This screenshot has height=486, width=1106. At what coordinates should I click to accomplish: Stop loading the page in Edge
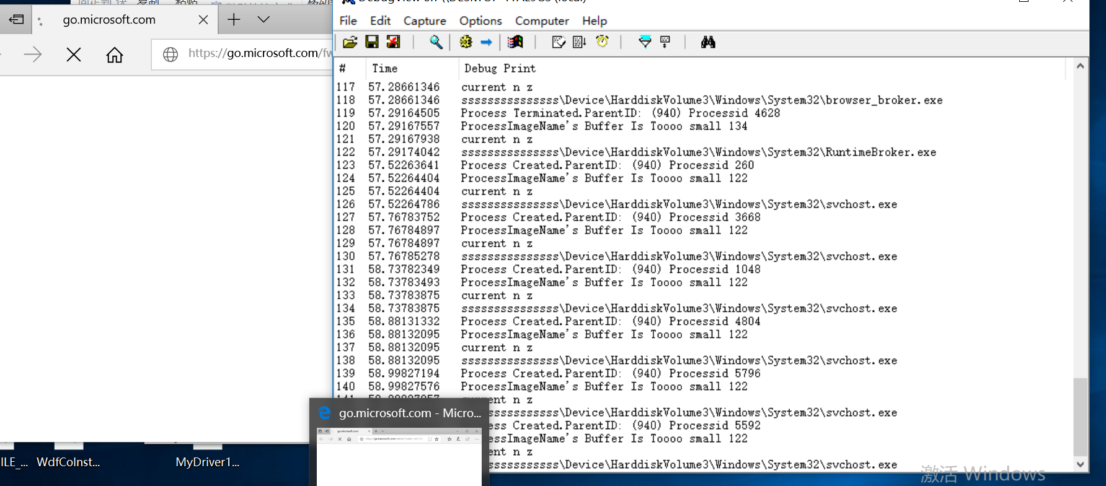point(74,55)
